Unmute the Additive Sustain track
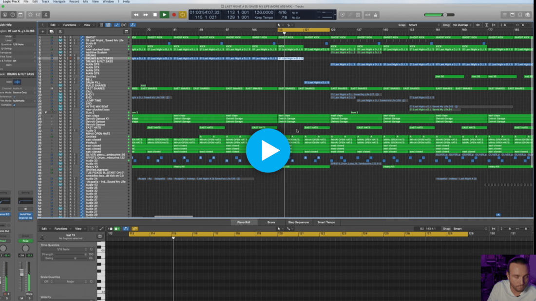The image size is (536, 301). click(x=60, y=53)
